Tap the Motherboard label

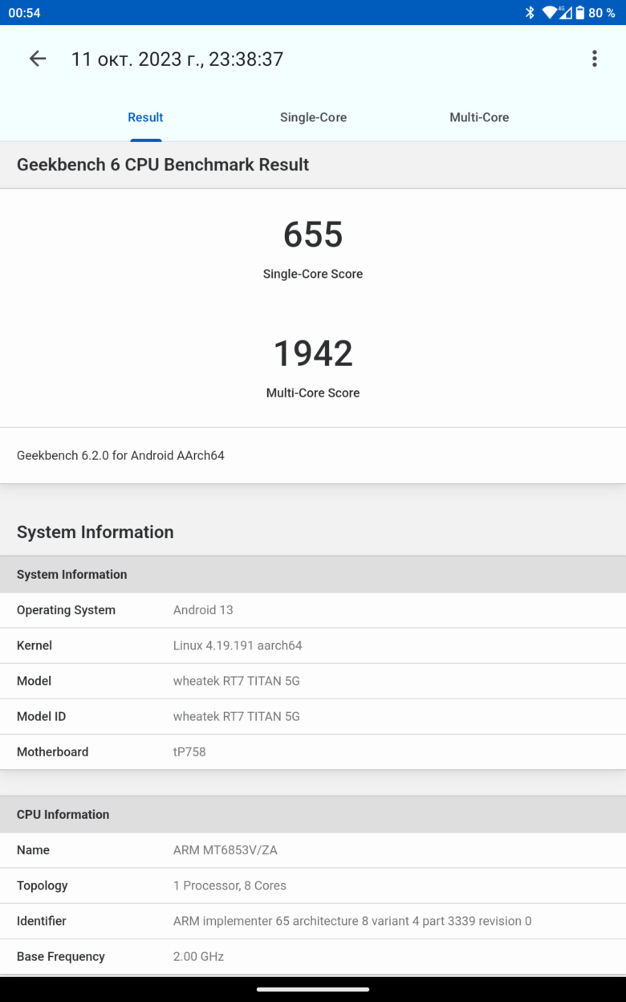(53, 751)
